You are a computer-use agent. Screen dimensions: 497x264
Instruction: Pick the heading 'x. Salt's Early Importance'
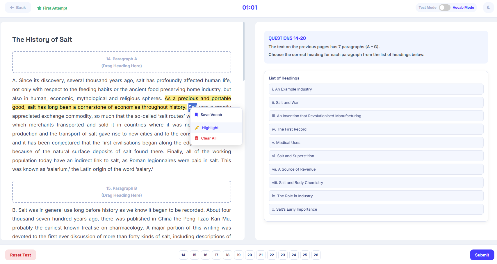pyautogui.click(x=376, y=209)
